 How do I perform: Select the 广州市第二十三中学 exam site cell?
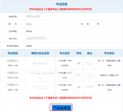pyautogui.click(x=65, y=75)
